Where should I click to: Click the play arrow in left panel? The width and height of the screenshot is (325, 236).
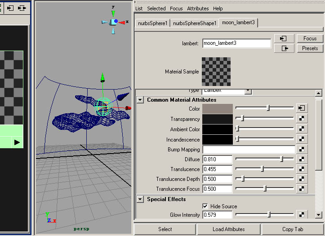pos(17,142)
